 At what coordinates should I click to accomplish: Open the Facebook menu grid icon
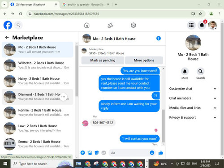coord(191,25)
